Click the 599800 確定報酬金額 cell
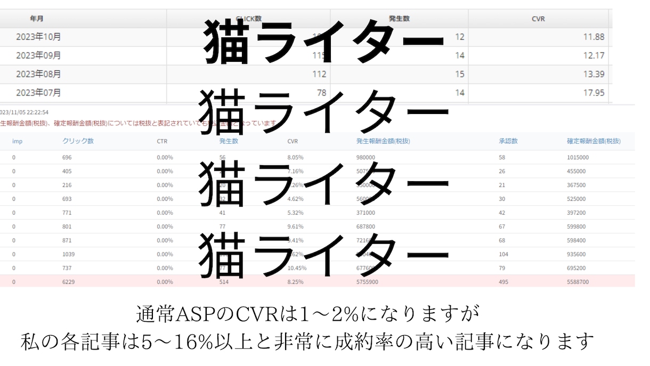 point(576,226)
